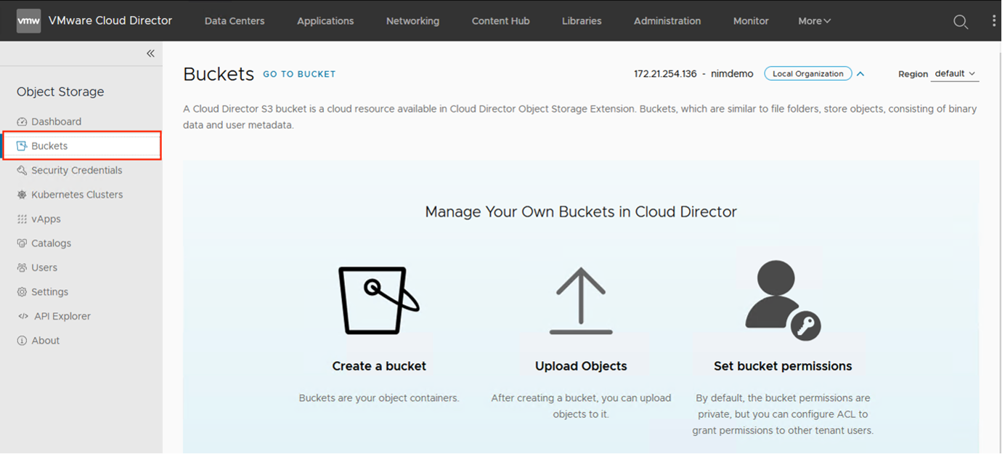This screenshot has width=1005, height=457.
Task: Click the Create a bucket illustration
Action: point(379,300)
